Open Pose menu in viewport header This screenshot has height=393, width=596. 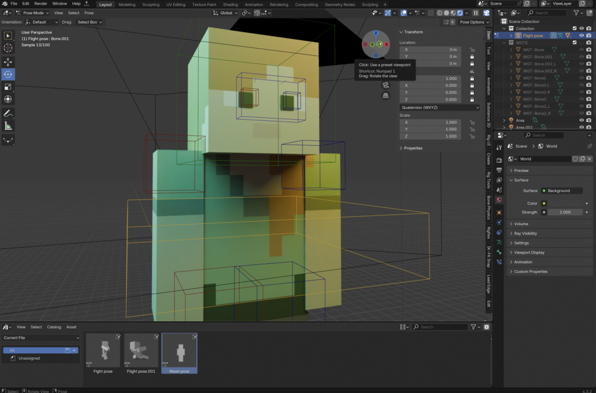click(x=89, y=13)
